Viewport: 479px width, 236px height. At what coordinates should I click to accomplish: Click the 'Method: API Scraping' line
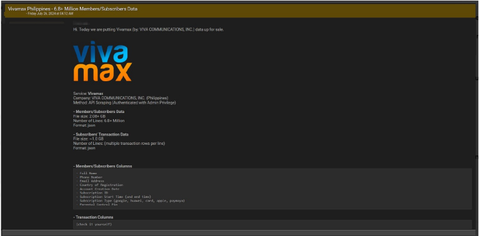124,103
